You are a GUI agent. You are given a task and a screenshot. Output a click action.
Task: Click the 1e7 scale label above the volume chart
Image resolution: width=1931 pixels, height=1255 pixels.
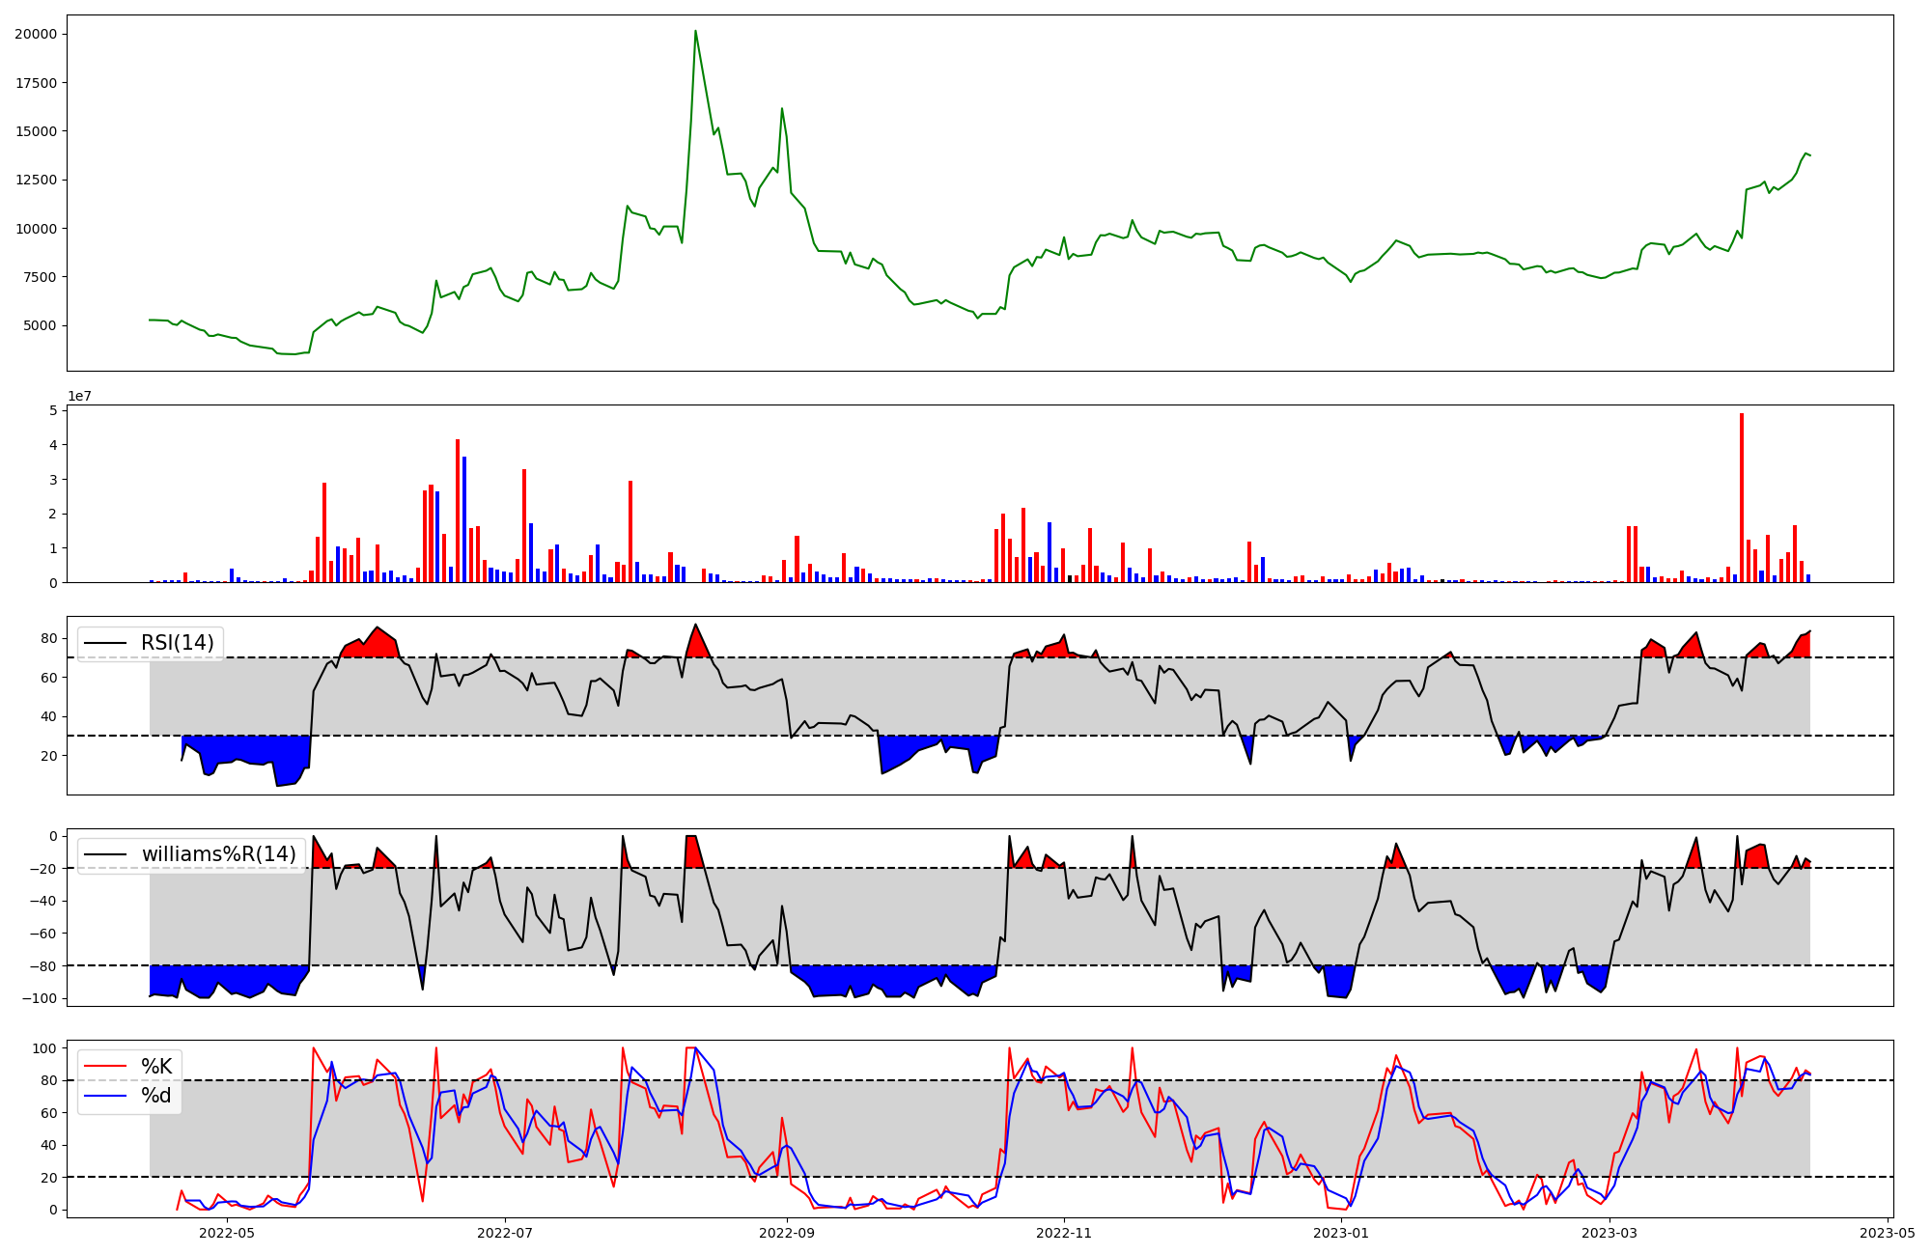coord(79,396)
